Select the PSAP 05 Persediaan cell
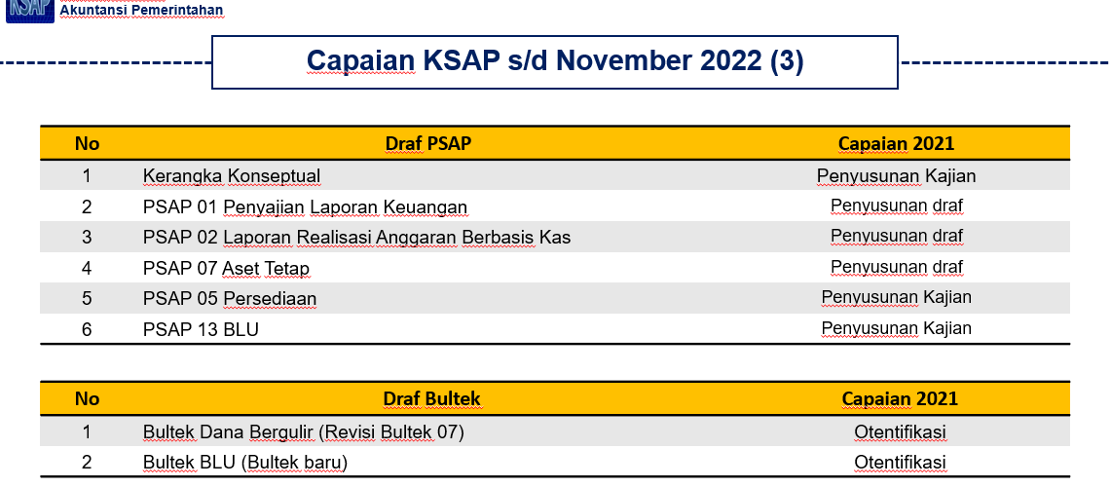 coord(230,298)
